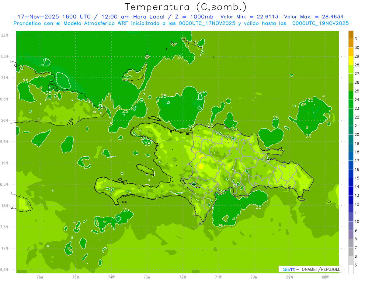
Task: Click the "12" color scale label
Action: coord(357,204)
